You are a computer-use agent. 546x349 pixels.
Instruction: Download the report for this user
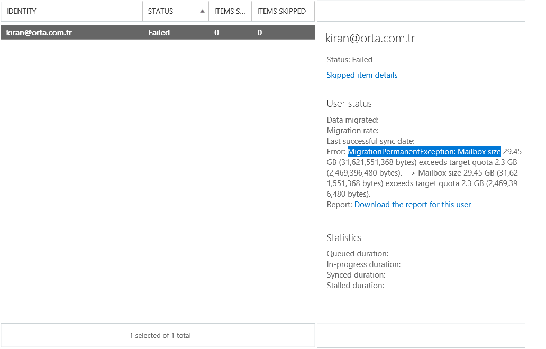click(413, 205)
